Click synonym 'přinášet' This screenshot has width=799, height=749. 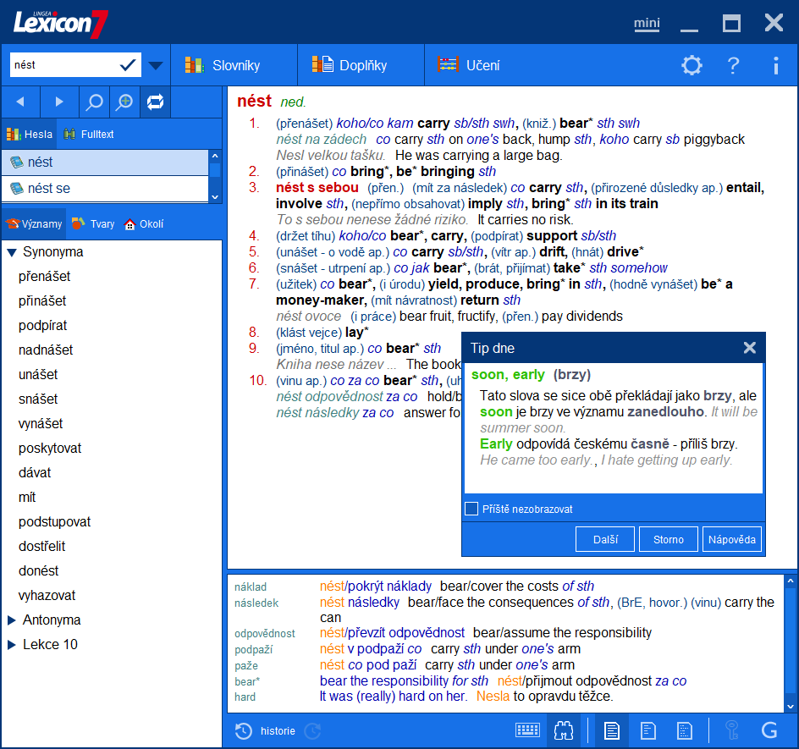42,300
